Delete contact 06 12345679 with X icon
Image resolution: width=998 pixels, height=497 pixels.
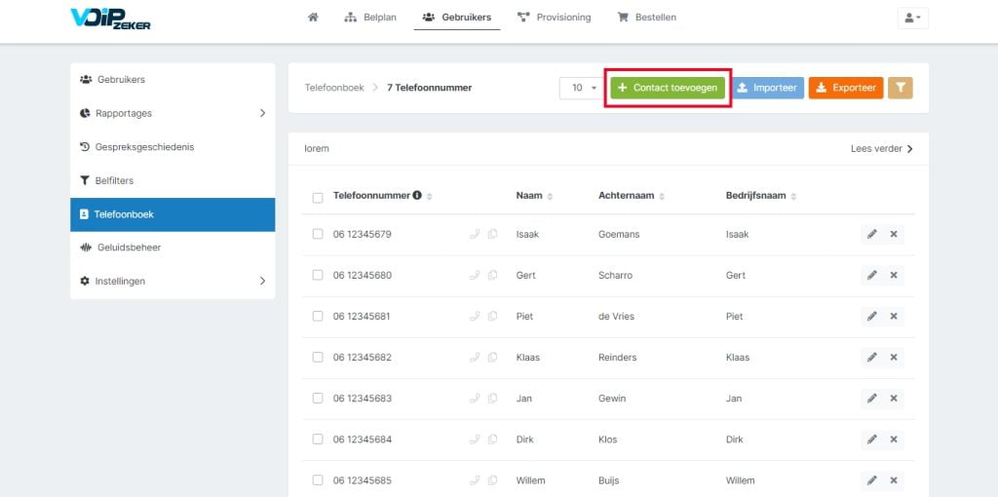coord(894,234)
